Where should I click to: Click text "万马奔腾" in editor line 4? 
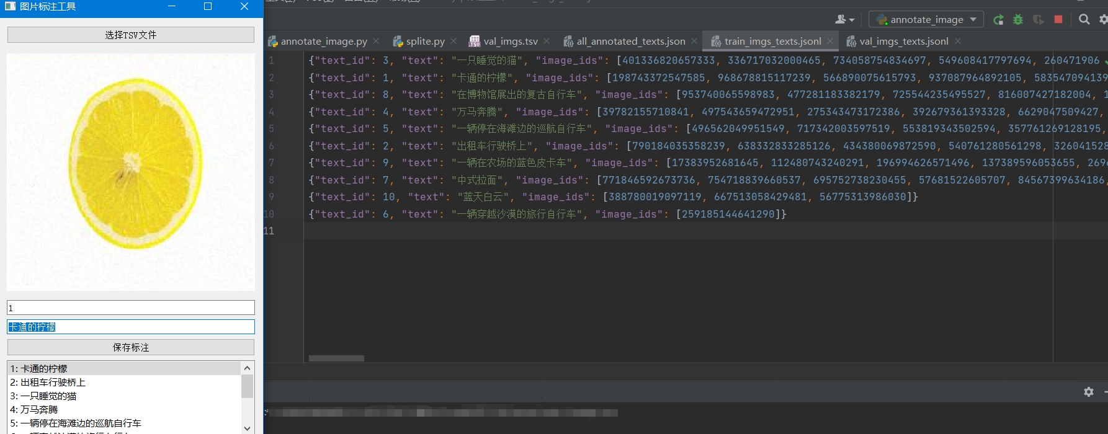point(477,112)
